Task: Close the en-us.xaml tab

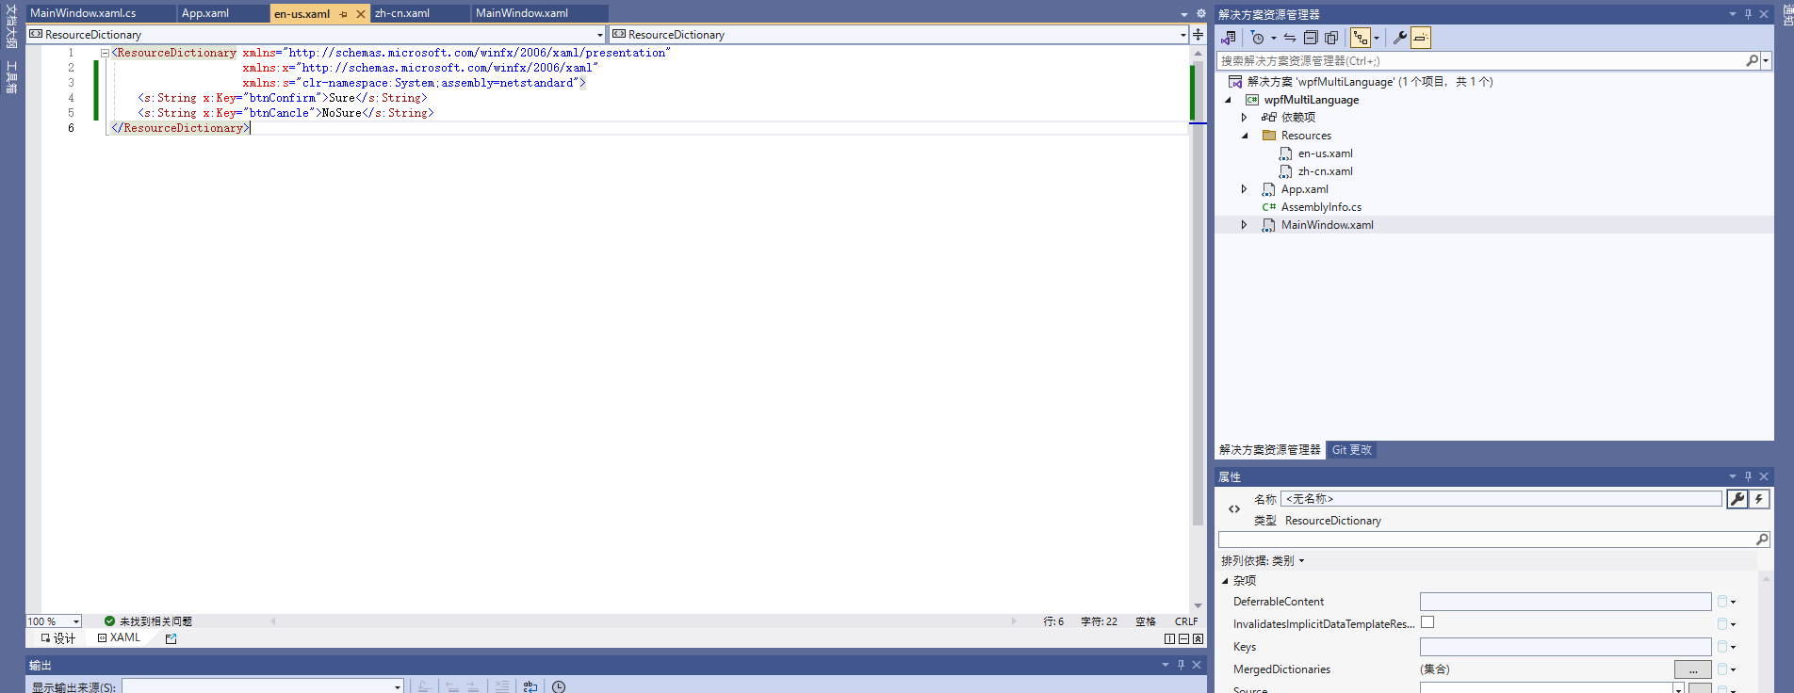Action: click(360, 14)
